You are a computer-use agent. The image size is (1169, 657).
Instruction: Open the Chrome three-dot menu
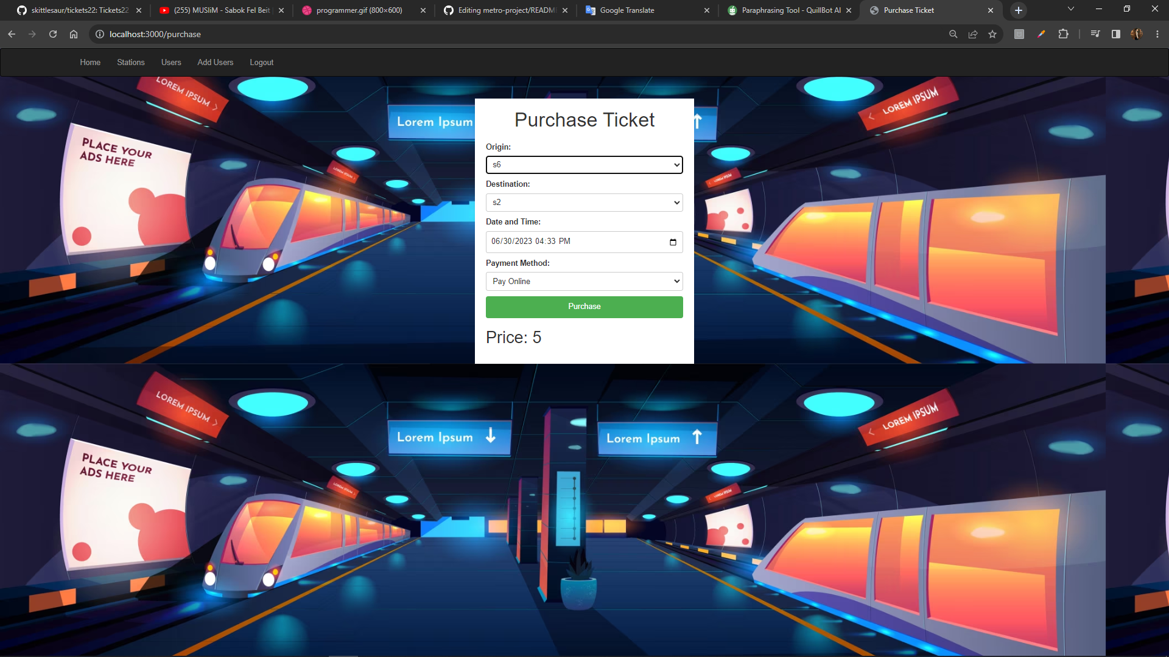1157,34
